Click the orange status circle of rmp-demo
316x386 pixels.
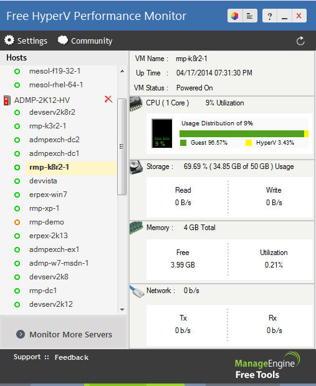click(17, 222)
